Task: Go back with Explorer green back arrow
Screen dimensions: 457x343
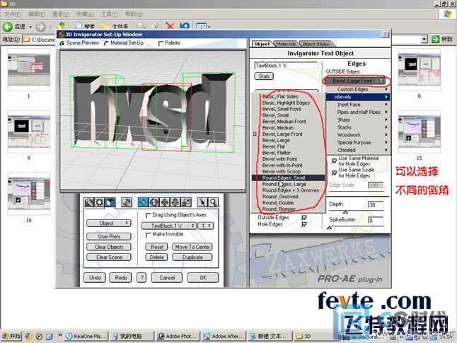Action: [x=8, y=27]
